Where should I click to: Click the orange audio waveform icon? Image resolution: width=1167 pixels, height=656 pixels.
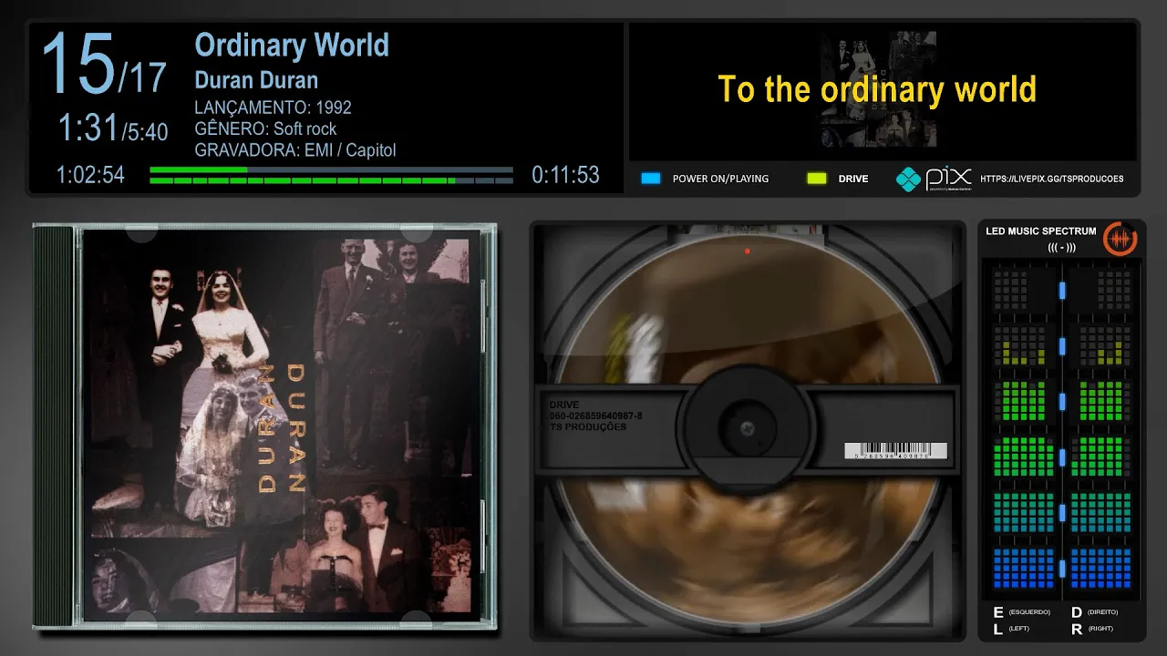coord(1120,239)
